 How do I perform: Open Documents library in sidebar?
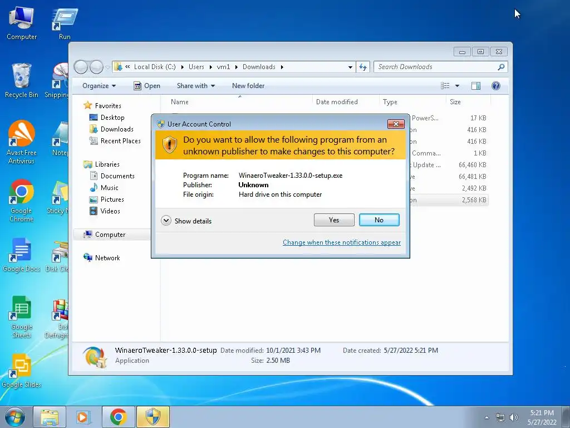(x=112, y=176)
